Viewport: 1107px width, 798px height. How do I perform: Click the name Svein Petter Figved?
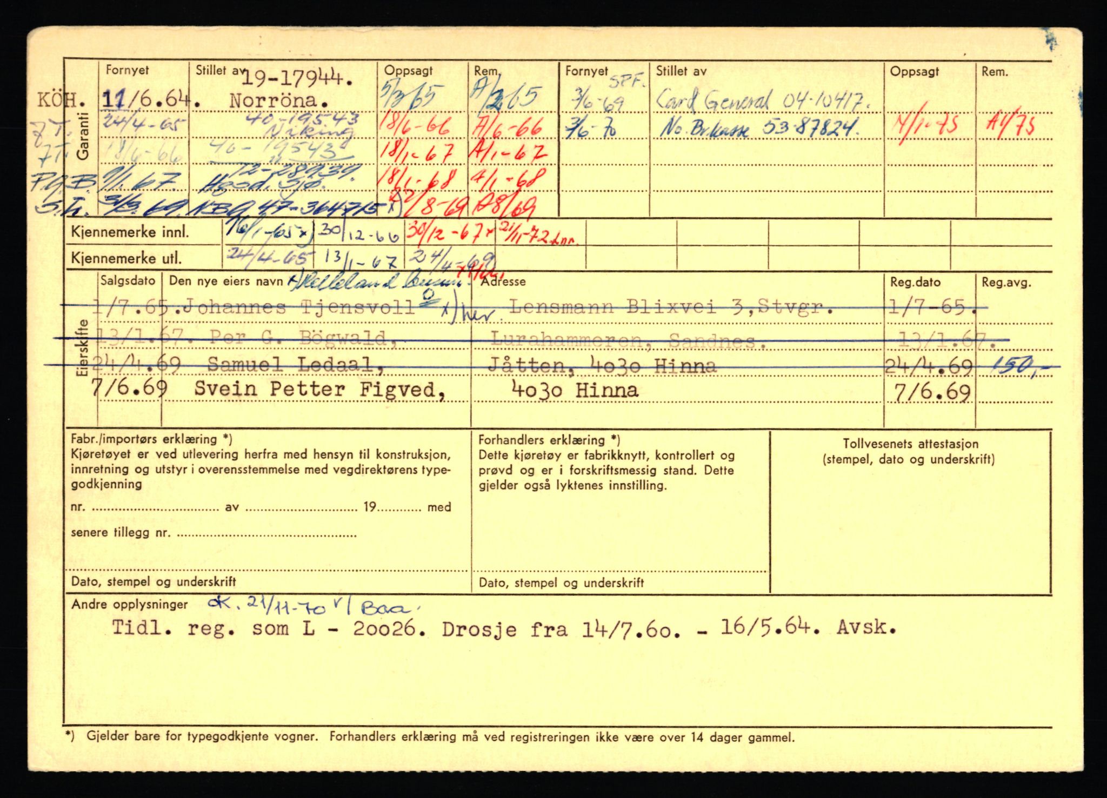(320, 389)
